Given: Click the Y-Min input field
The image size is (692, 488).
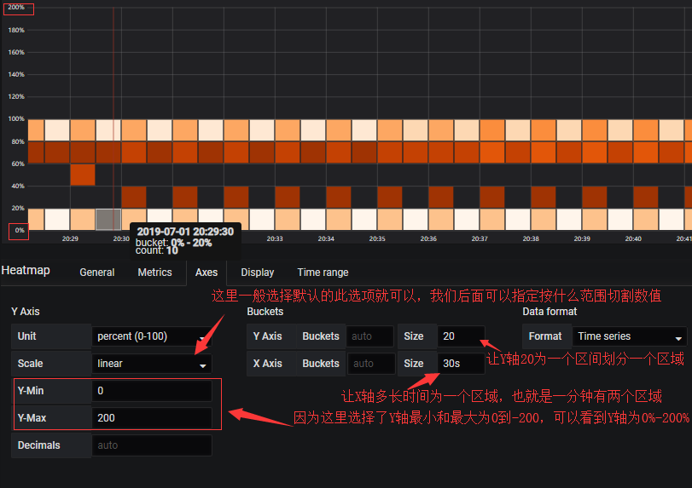Looking at the screenshot, I should (x=151, y=391).
